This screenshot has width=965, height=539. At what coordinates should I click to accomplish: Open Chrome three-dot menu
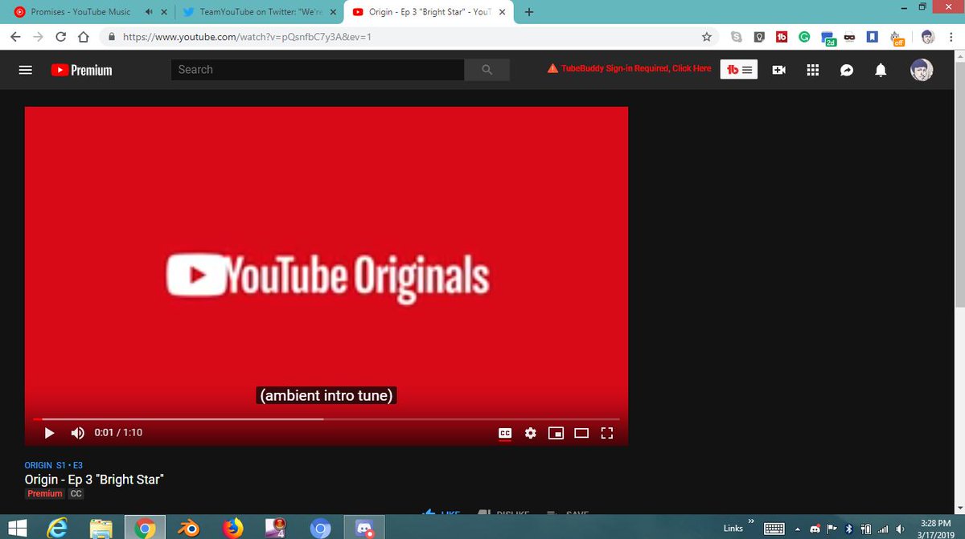[x=950, y=37]
